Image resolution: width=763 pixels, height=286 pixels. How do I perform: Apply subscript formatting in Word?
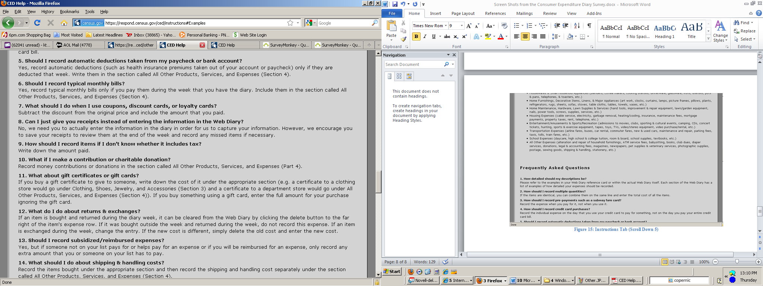pos(456,36)
